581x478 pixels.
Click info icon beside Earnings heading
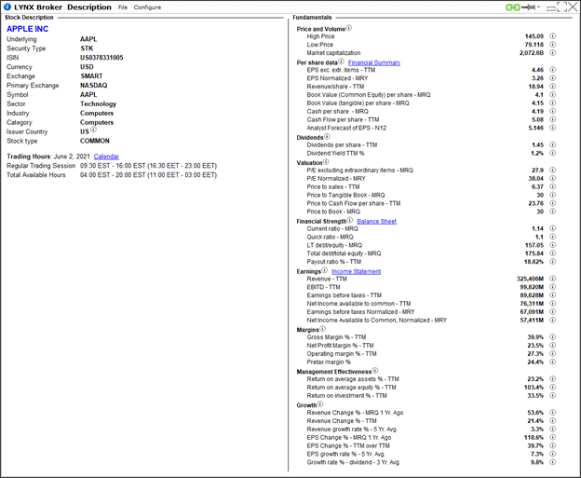(325, 270)
